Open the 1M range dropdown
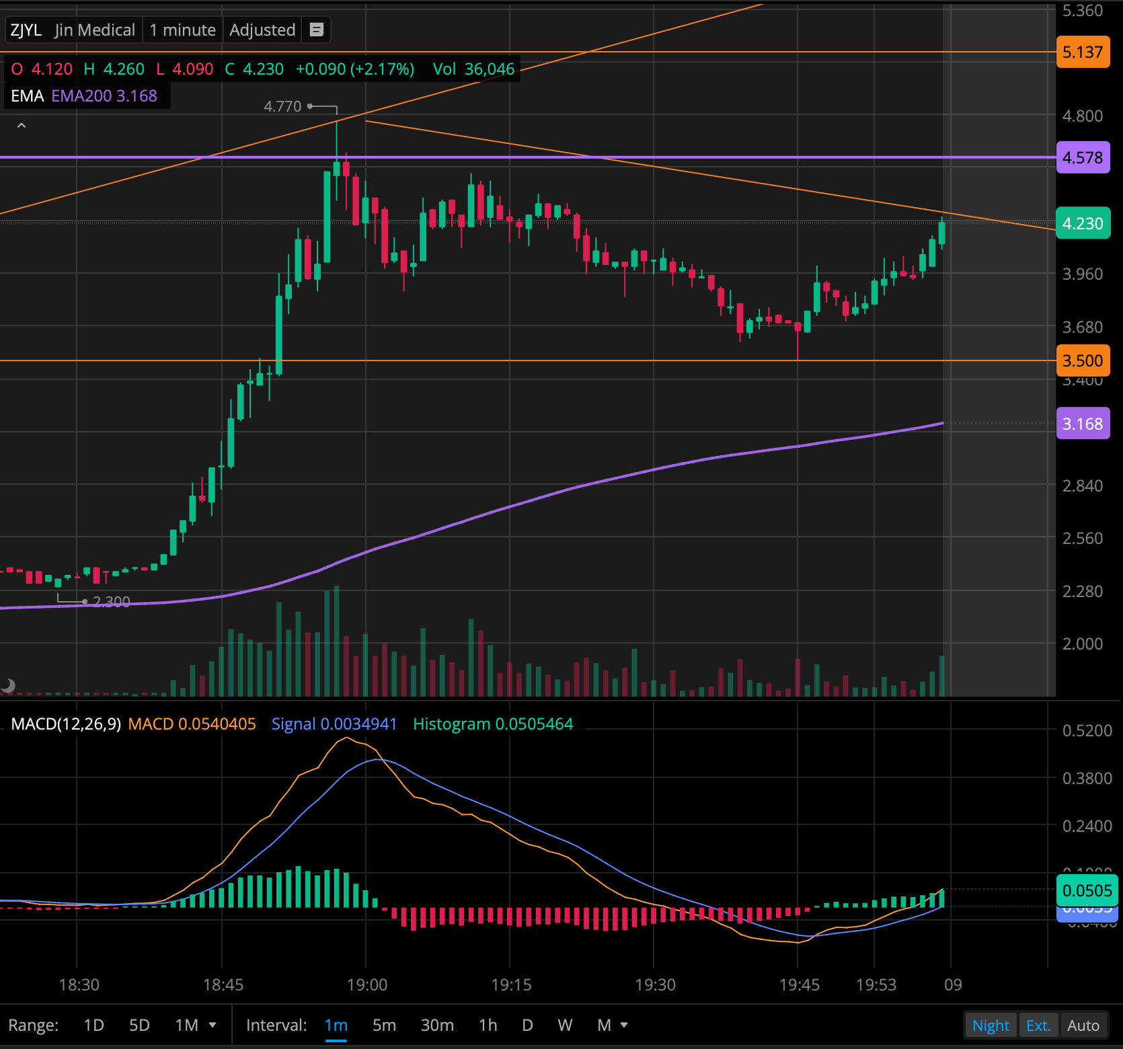The width and height of the screenshot is (1123, 1049). point(196,1025)
